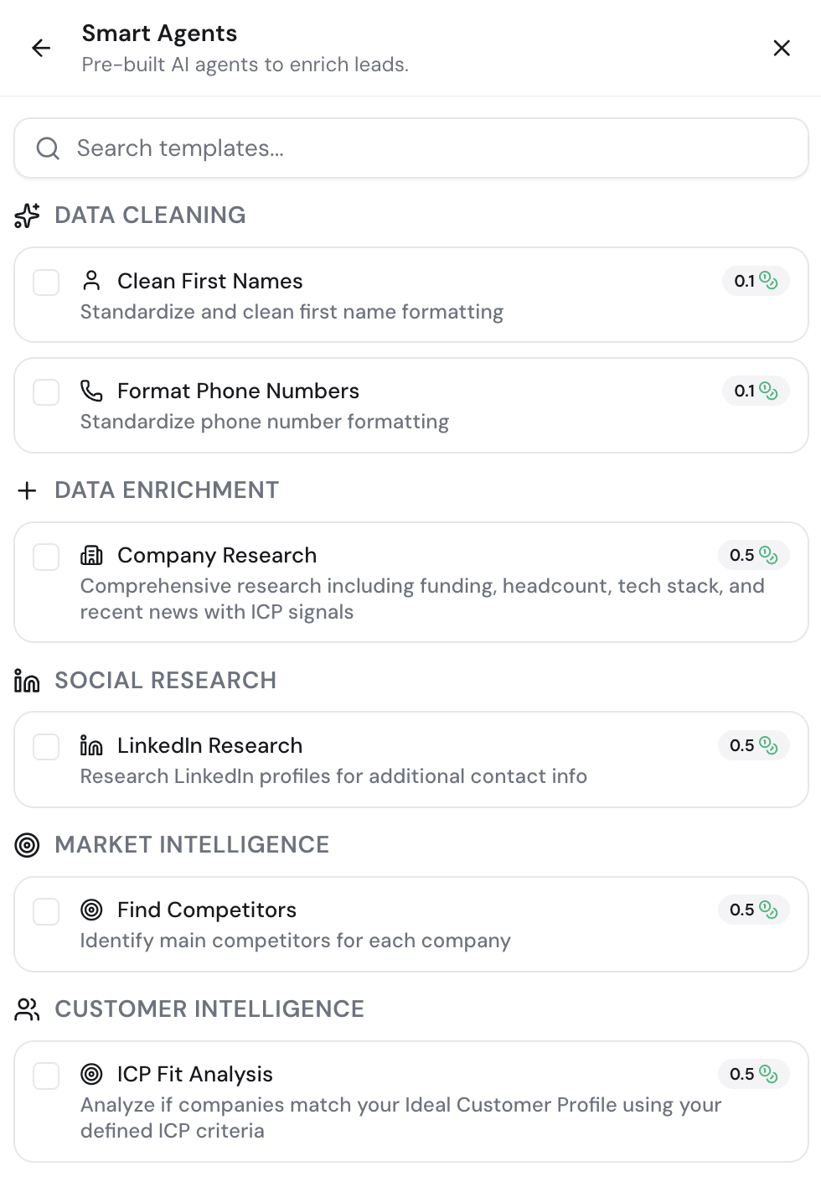Click the LinkedIn icon beside LinkedIn Research
The width and height of the screenshot is (821, 1177).
click(x=91, y=745)
